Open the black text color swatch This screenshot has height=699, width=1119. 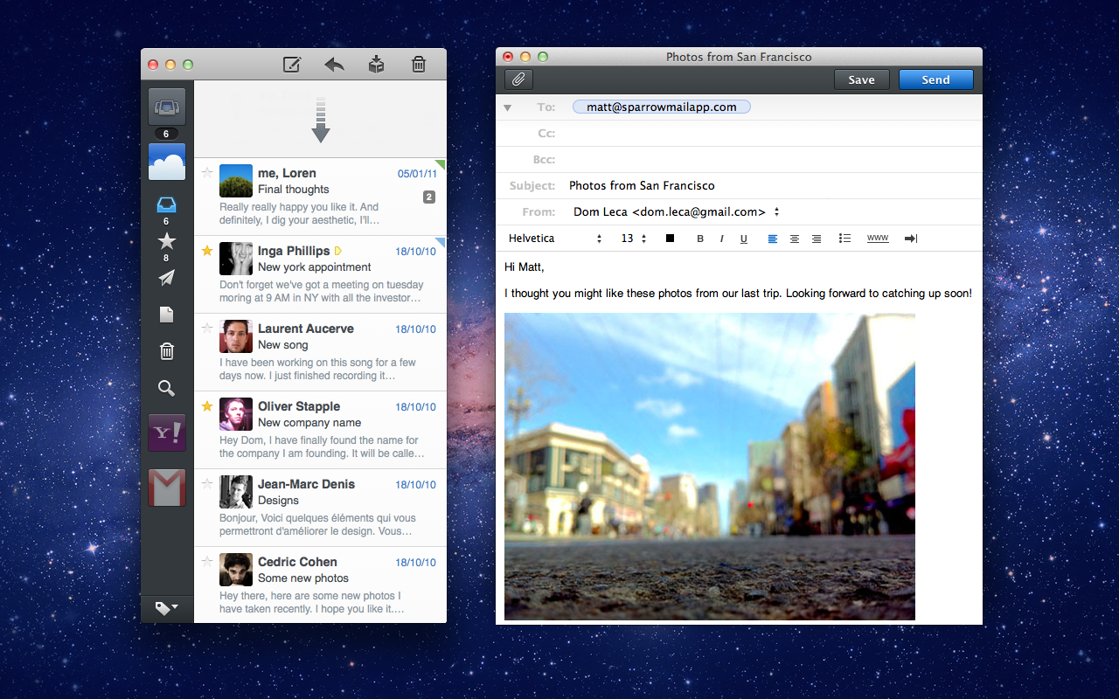pos(670,239)
